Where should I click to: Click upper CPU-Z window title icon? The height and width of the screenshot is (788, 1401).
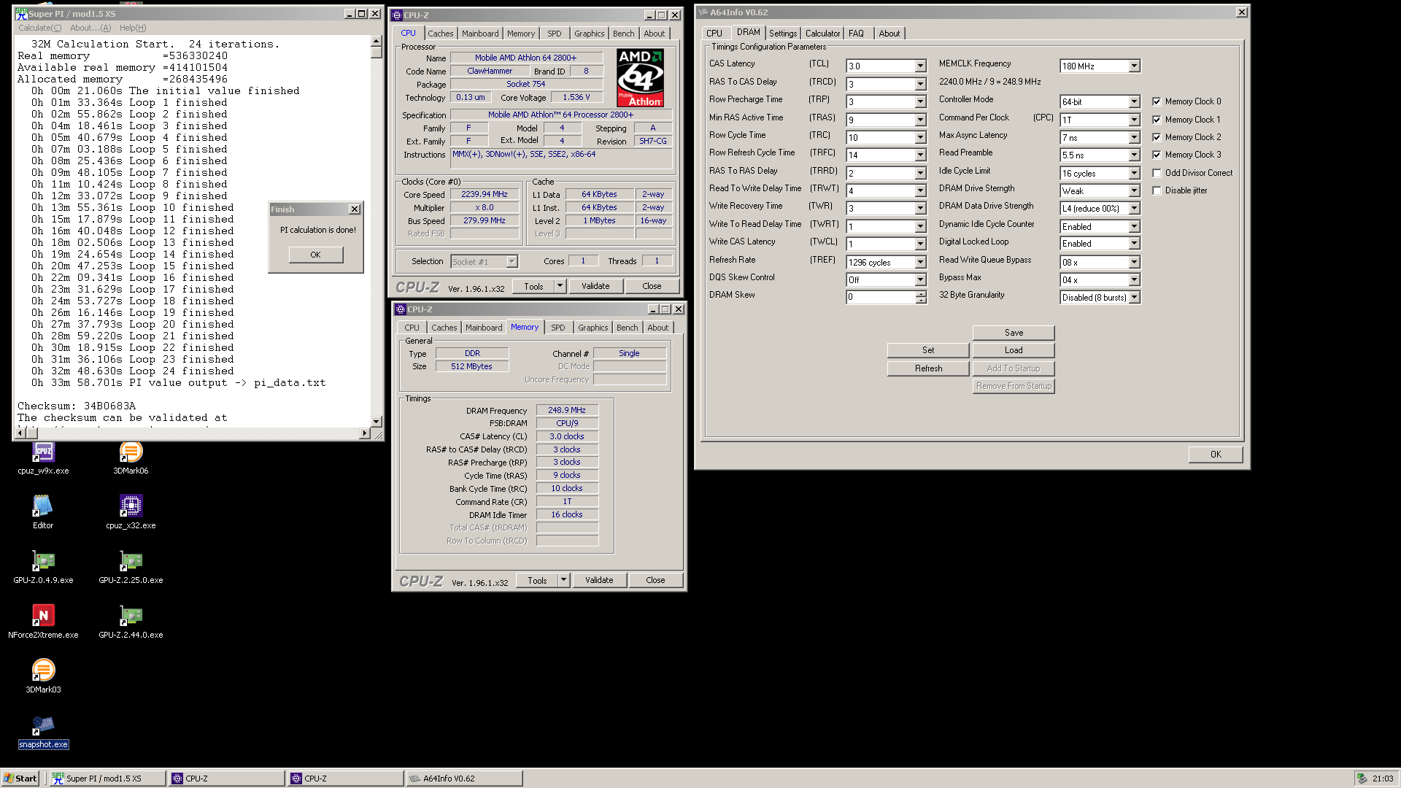(x=397, y=15)
